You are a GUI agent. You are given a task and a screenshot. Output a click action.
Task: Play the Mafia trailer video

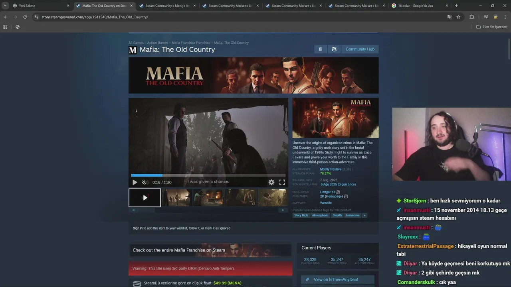[135, 182]
